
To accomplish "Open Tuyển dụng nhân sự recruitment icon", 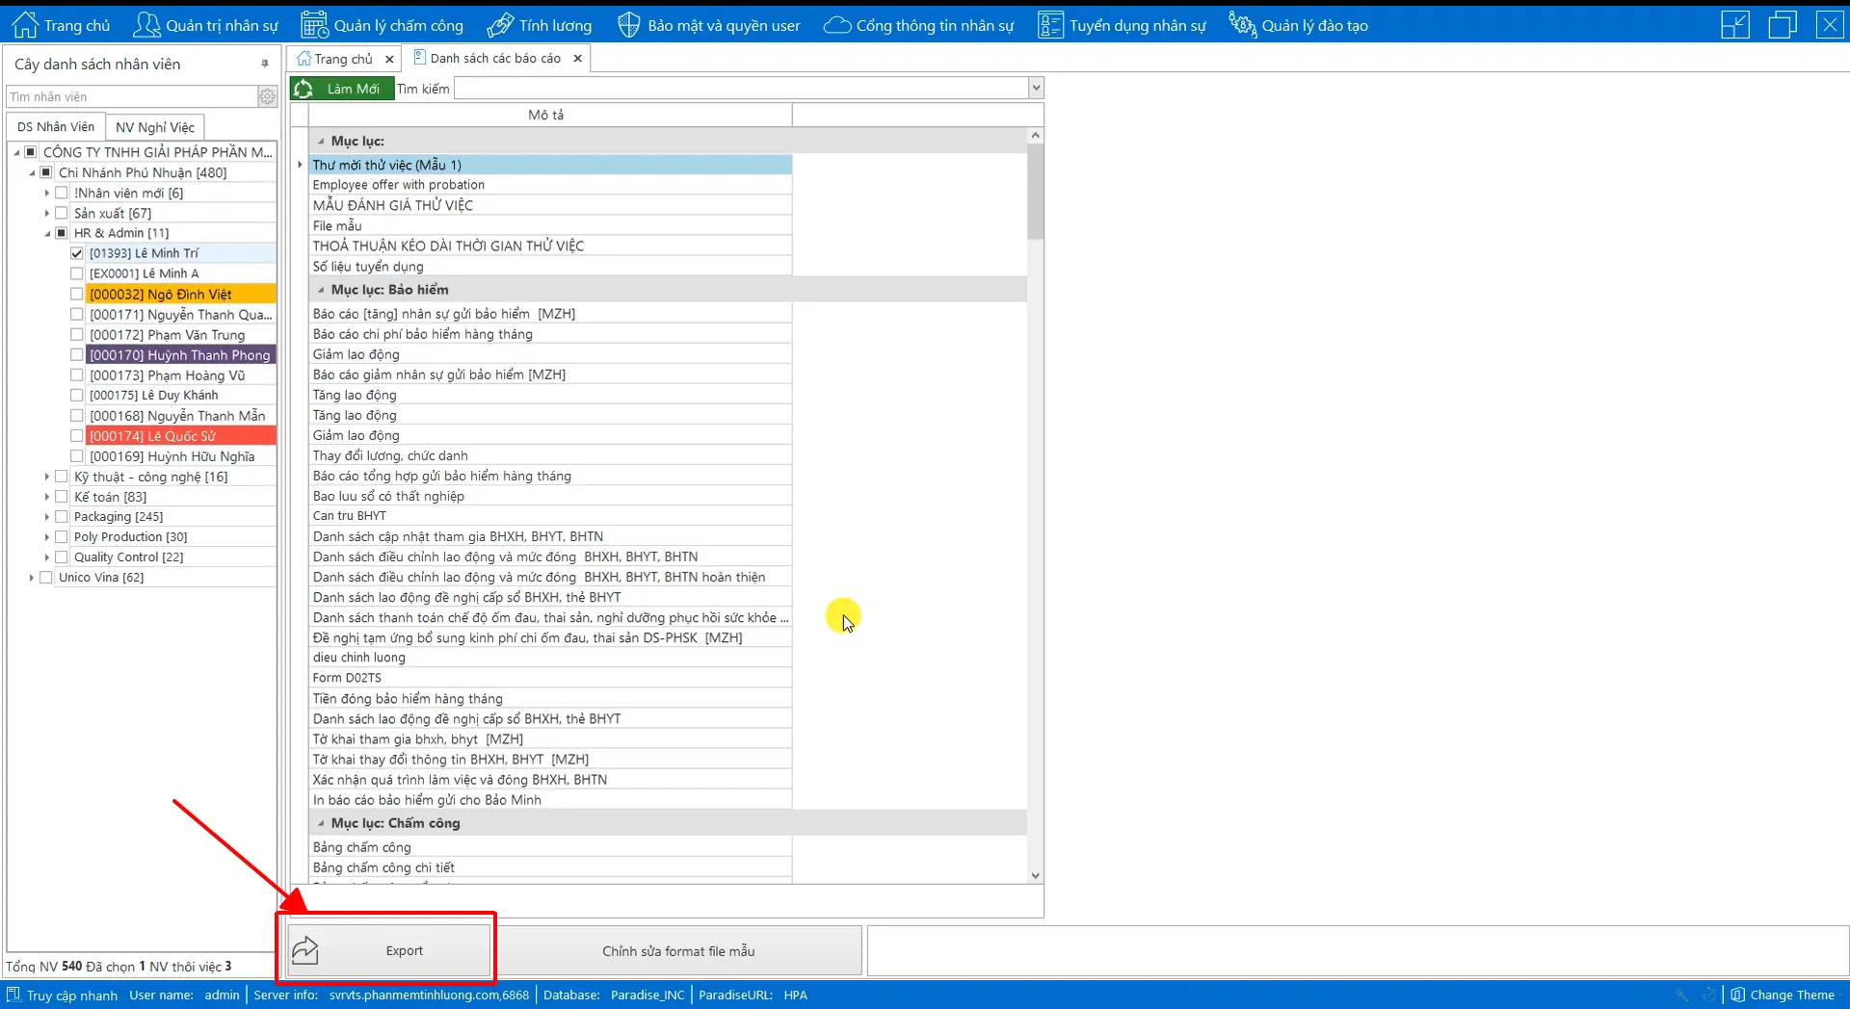I will coord(1050,25).
